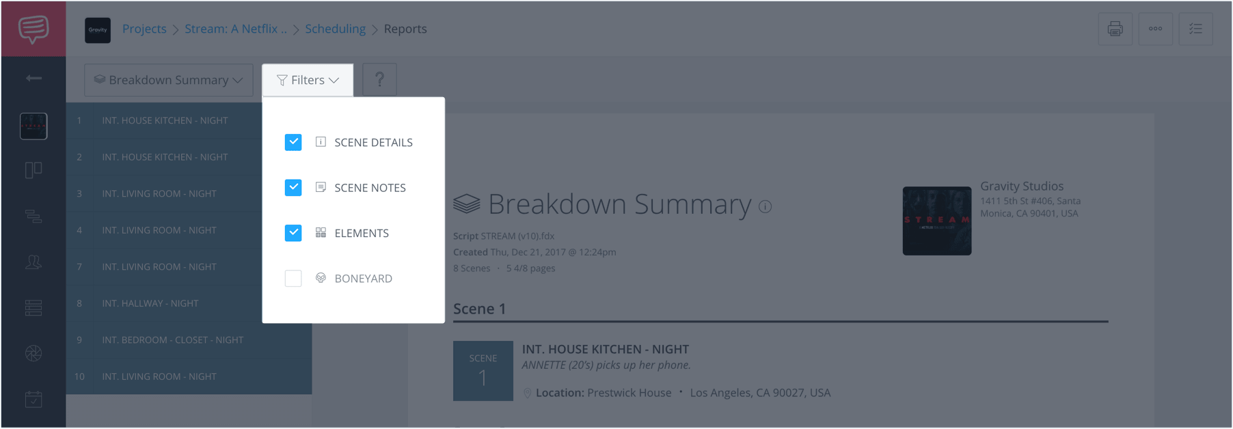Go to Projects breadcrumb link
Screen dimensions: 1233x429
(x=144, y=29)
